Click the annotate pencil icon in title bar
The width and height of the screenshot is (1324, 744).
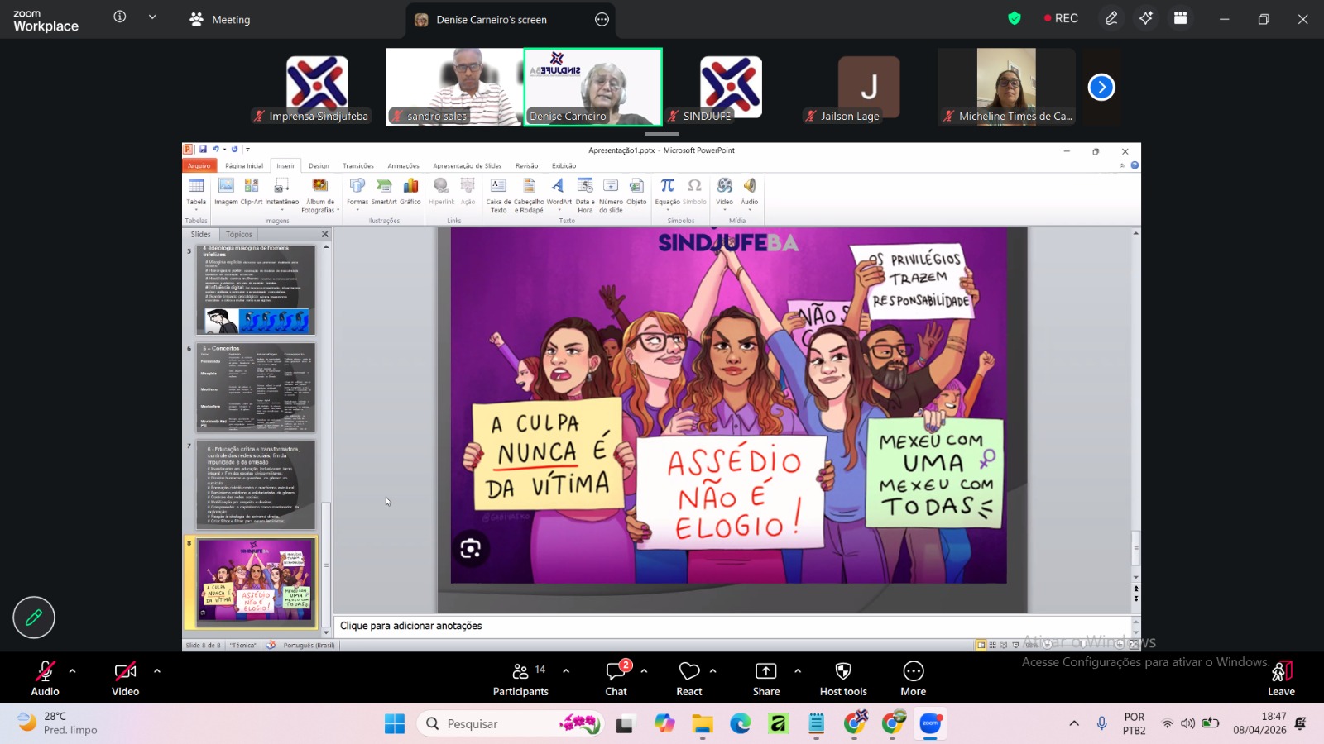point(1111,18)
